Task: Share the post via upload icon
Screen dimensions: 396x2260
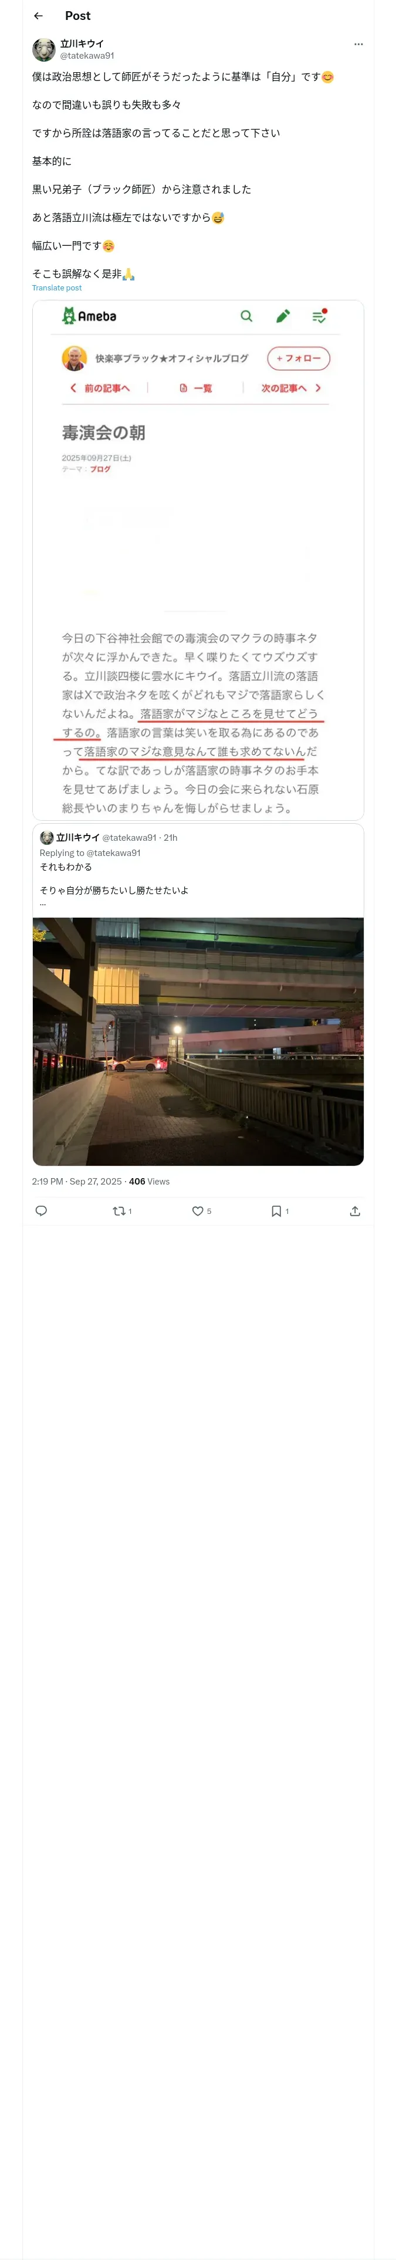Action: [x=355, y=1211]
